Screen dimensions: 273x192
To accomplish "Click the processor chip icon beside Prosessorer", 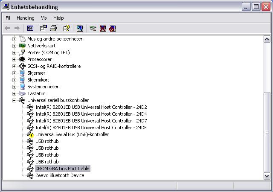I will pyautogui.click(x=22, y=59).
